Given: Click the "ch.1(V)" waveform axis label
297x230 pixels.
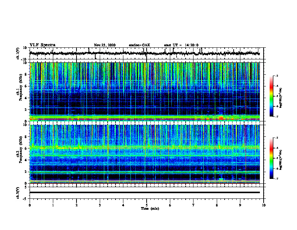Looking at the screenshot, I should click(18, 53).
